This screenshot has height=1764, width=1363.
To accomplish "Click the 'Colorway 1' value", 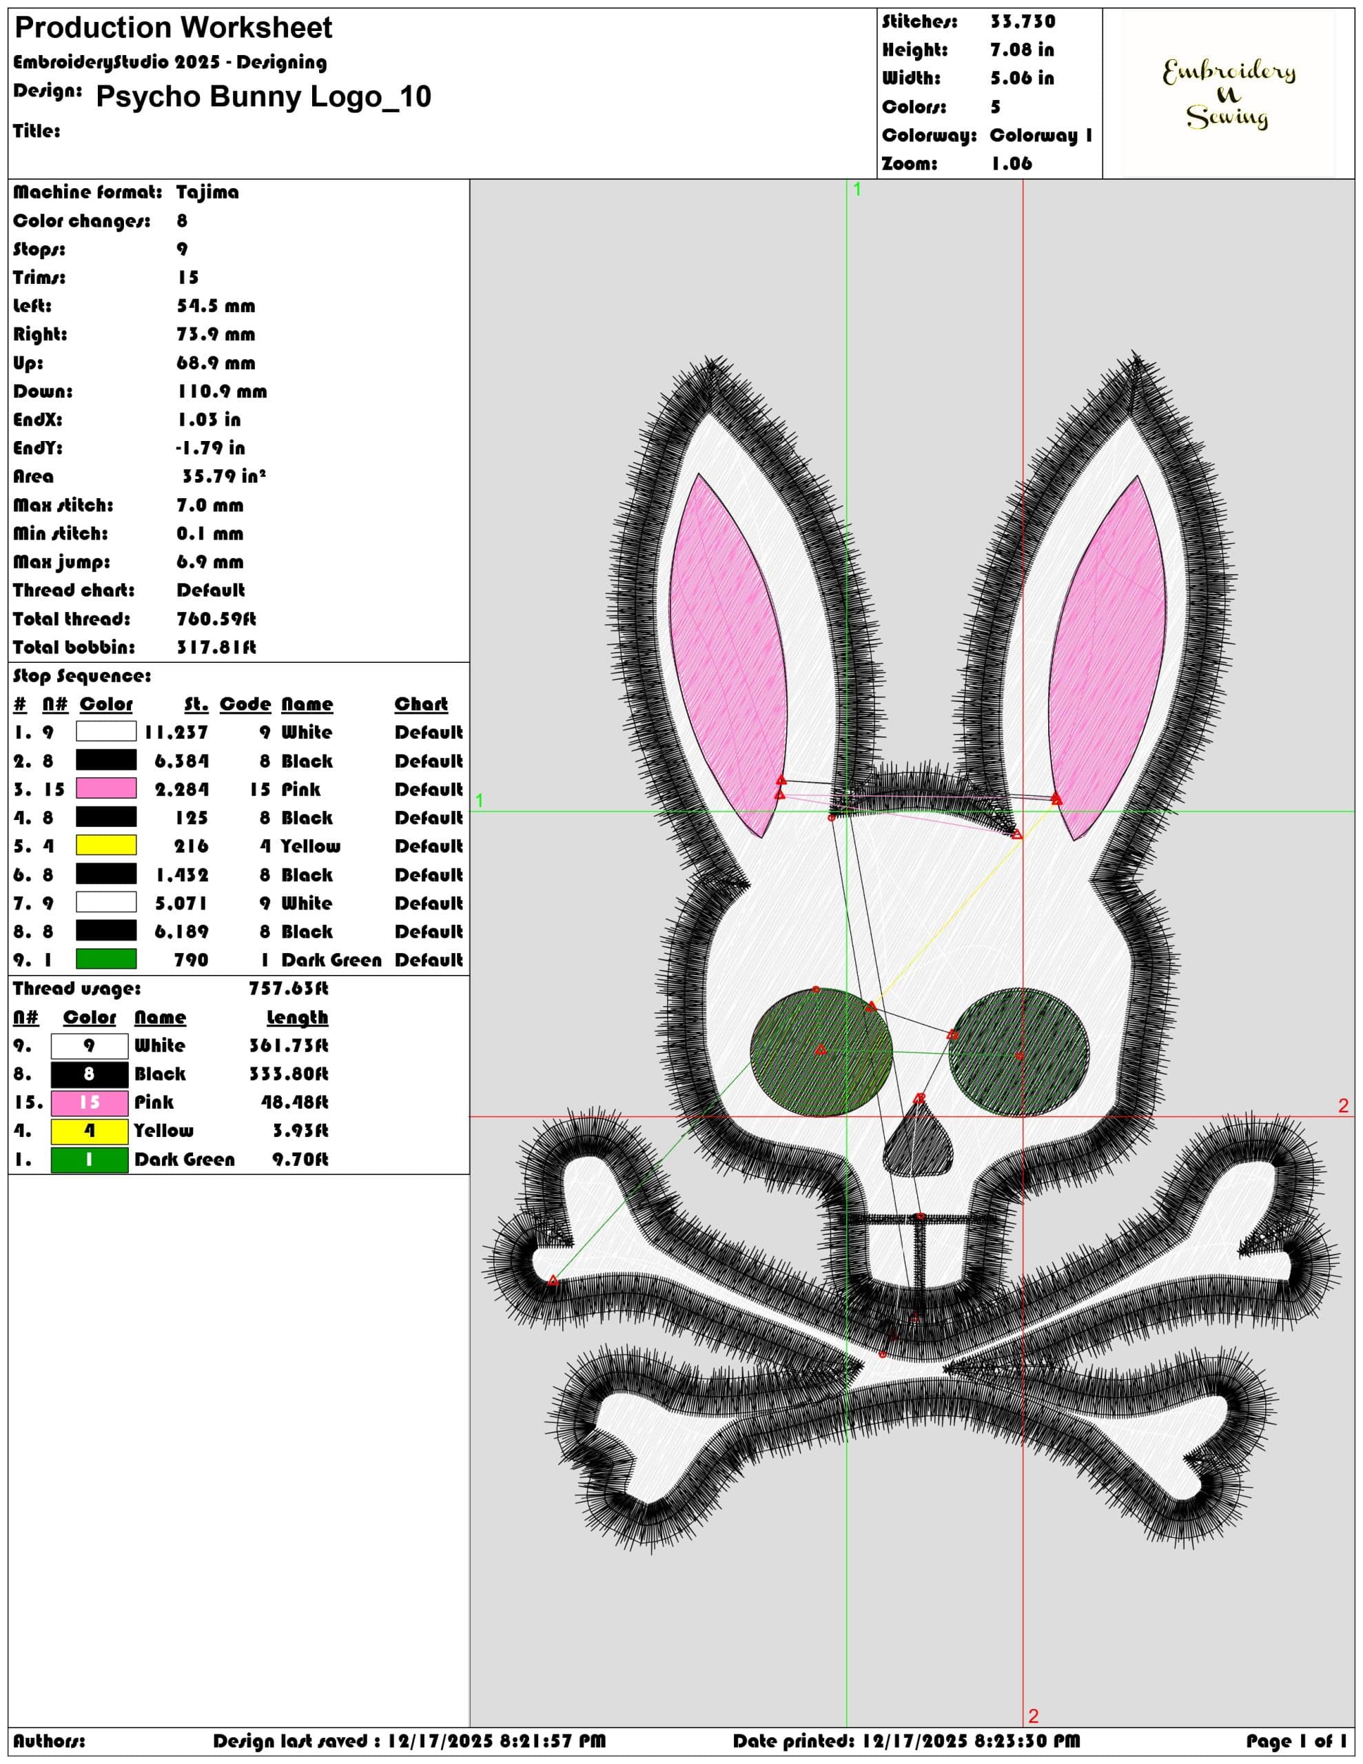I will click(1041, 135).
